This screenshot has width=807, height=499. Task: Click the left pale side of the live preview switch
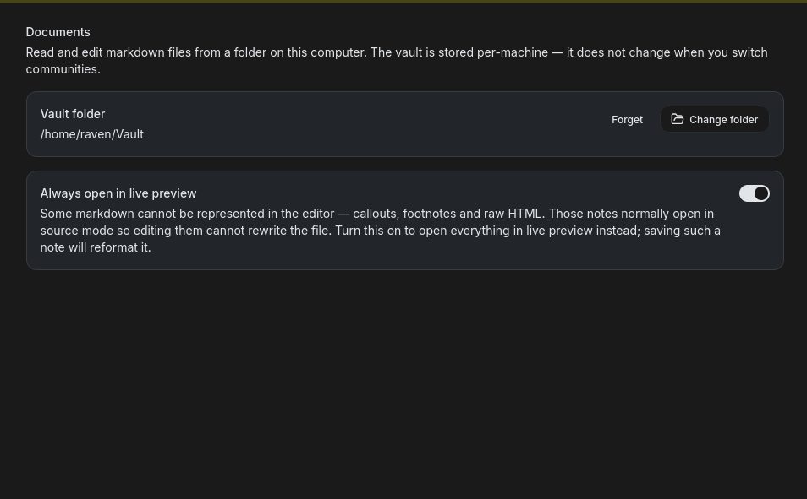(746, 193)
